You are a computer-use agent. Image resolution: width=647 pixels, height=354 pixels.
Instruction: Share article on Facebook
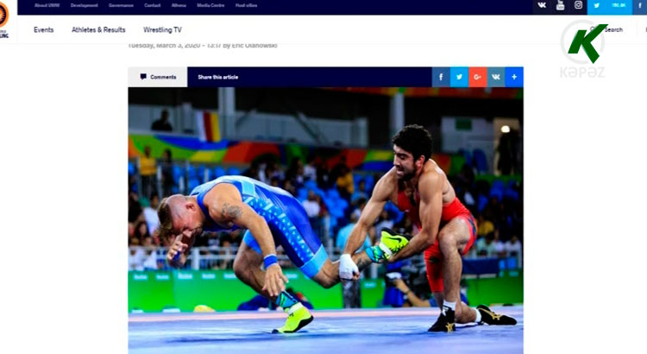tap(441, 77)
